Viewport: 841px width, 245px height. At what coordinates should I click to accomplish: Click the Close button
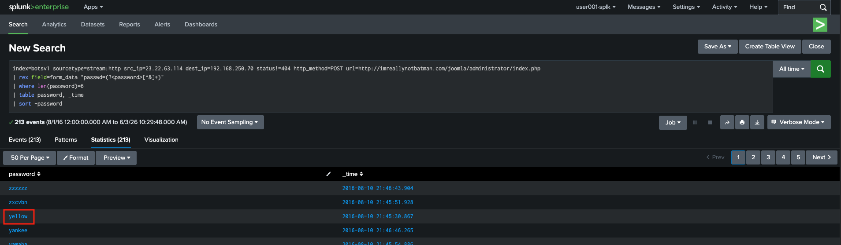816,47
